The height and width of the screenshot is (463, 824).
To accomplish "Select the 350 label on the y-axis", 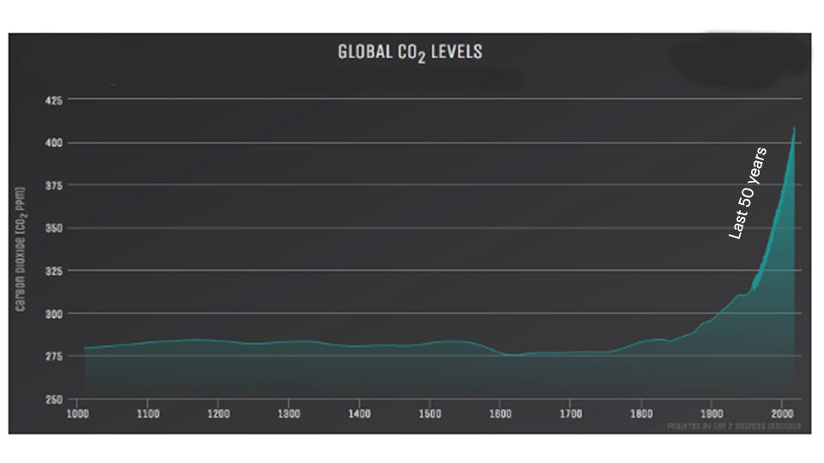I will (53, 229).
